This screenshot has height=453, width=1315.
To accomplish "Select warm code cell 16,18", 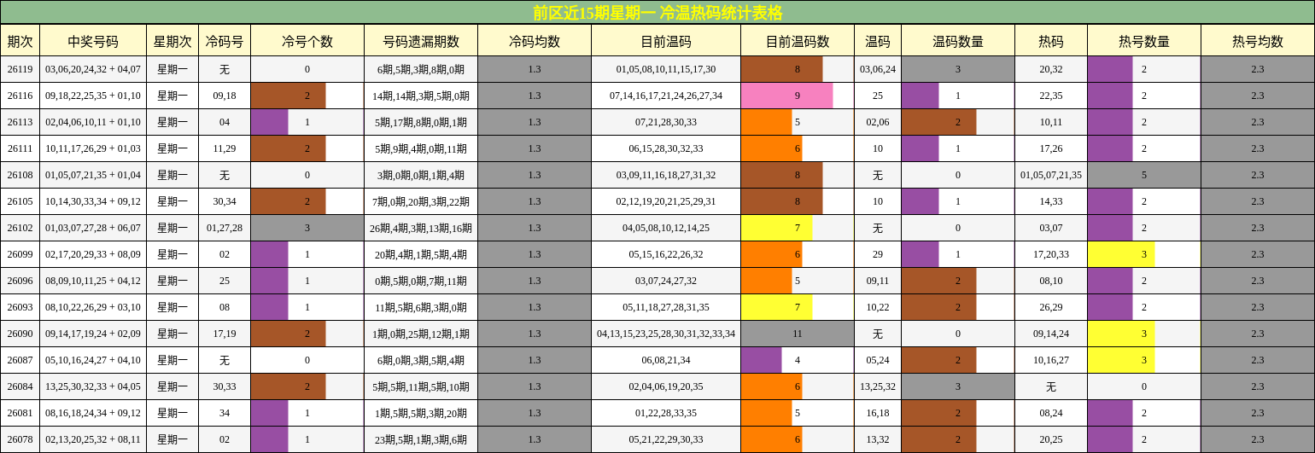I will click(x=878, y=413).
